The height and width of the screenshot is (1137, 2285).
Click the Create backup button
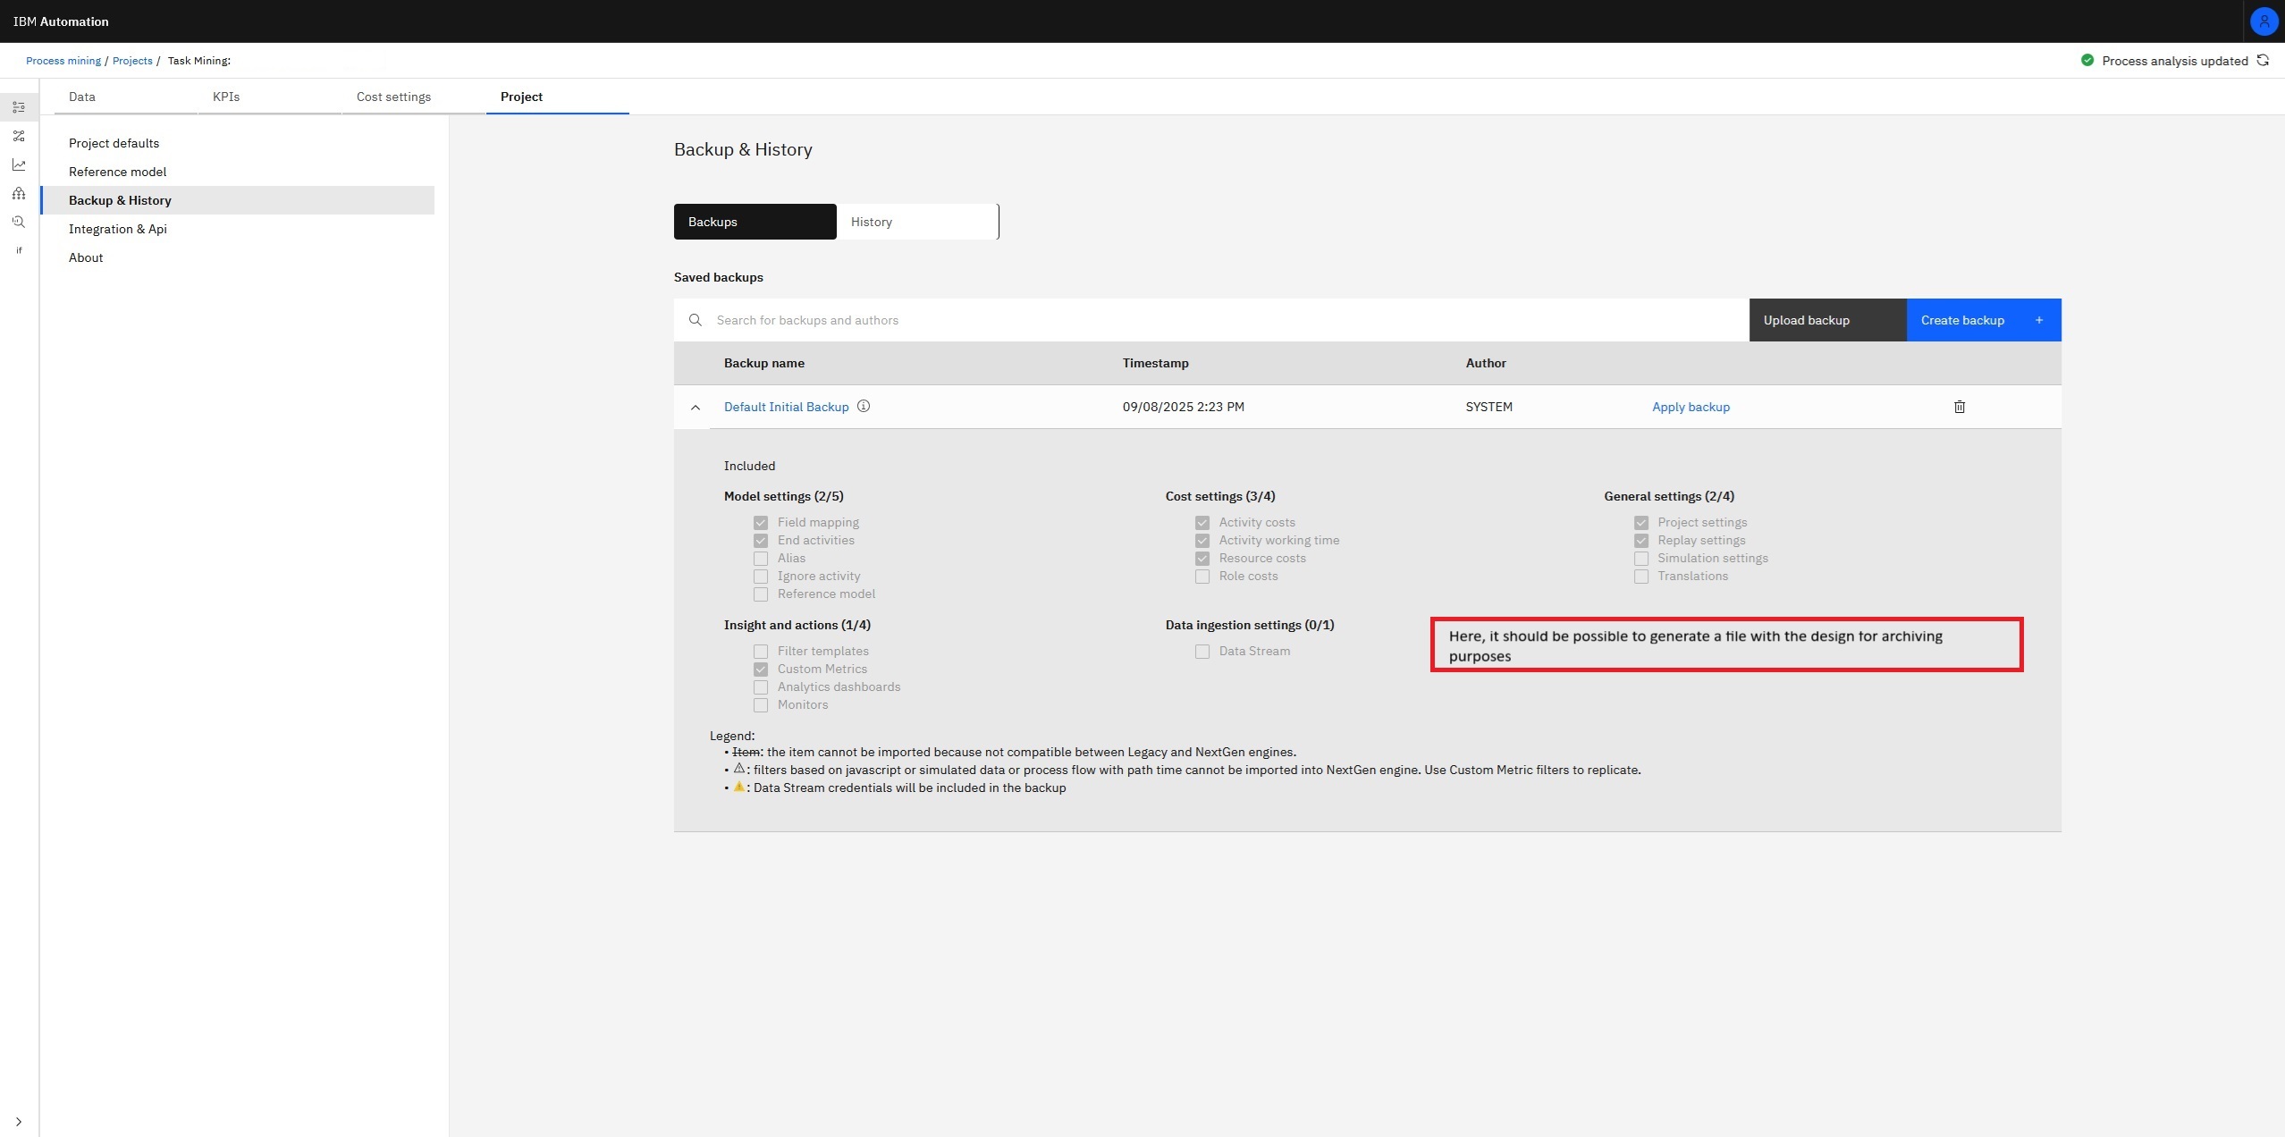tap(1983, 320)
